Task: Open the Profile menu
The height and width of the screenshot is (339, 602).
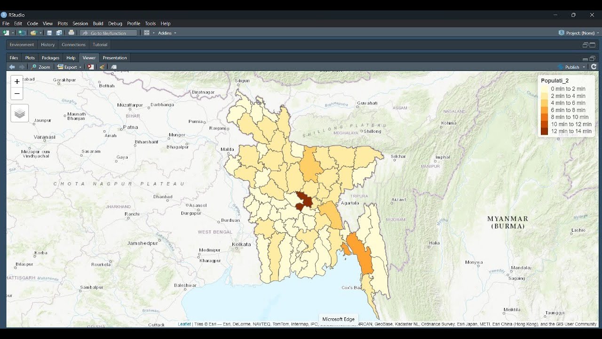Action: [134, 24]
